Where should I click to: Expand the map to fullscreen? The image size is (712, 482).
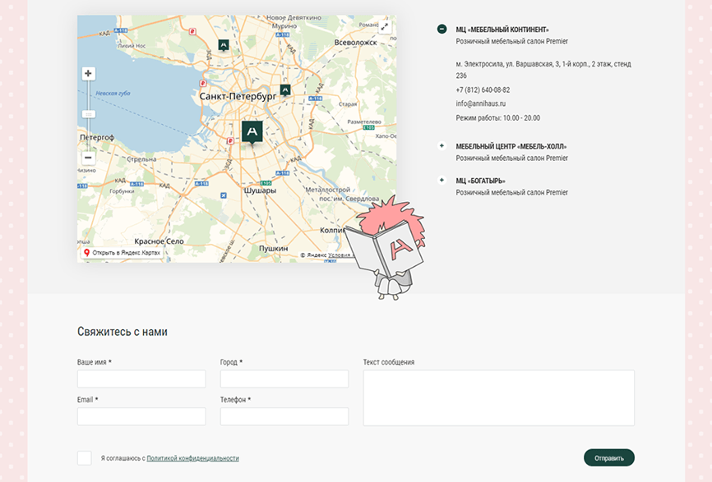point(384,27)
